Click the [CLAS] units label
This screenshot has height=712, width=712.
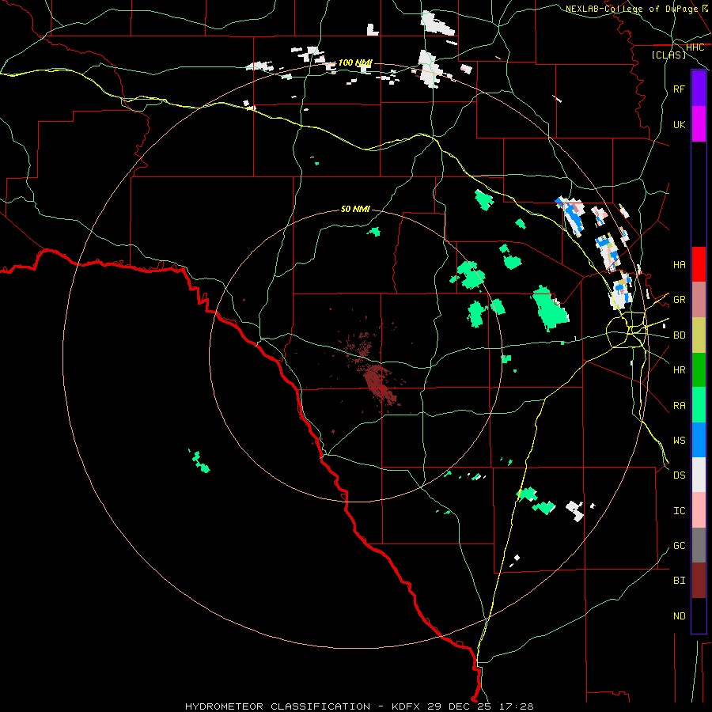click(x=668, y=55)
